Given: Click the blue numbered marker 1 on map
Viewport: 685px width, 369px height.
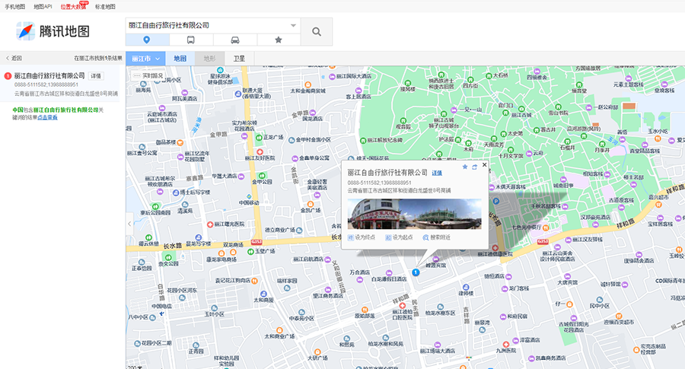Looking at the screenshot, I should click(x=416, y=272).
